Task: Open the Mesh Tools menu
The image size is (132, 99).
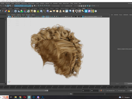Action: 24,3
